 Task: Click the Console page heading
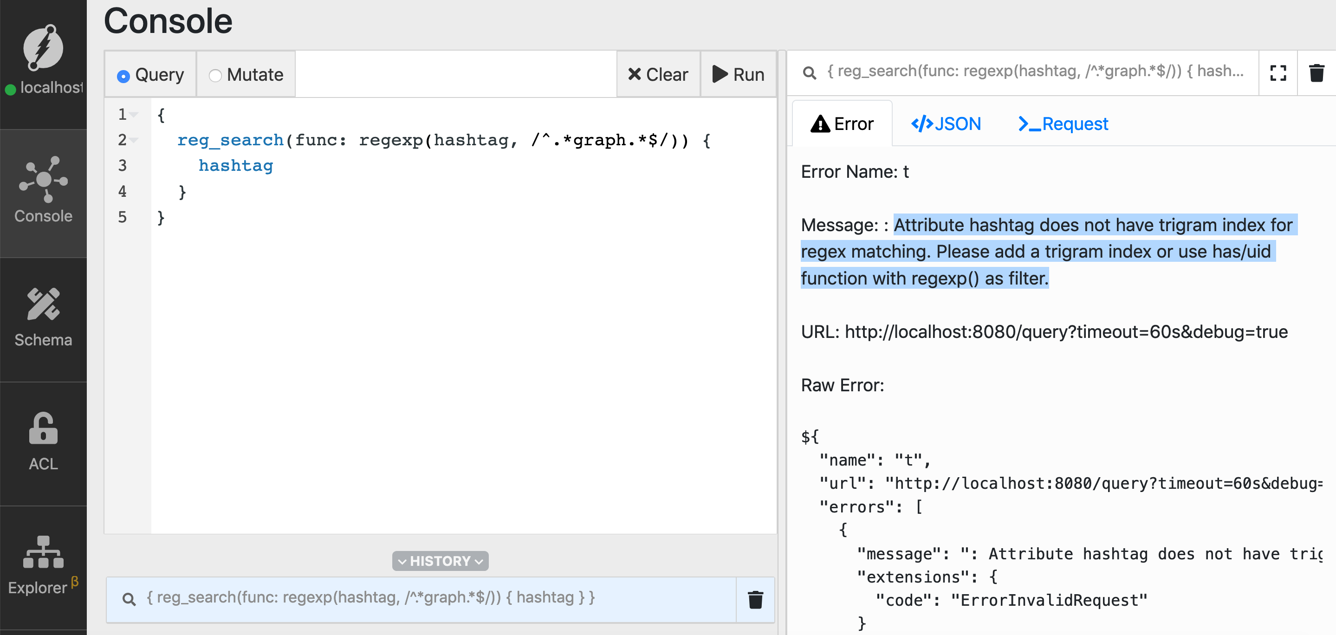pyautogui.click(x=168, y=21)
